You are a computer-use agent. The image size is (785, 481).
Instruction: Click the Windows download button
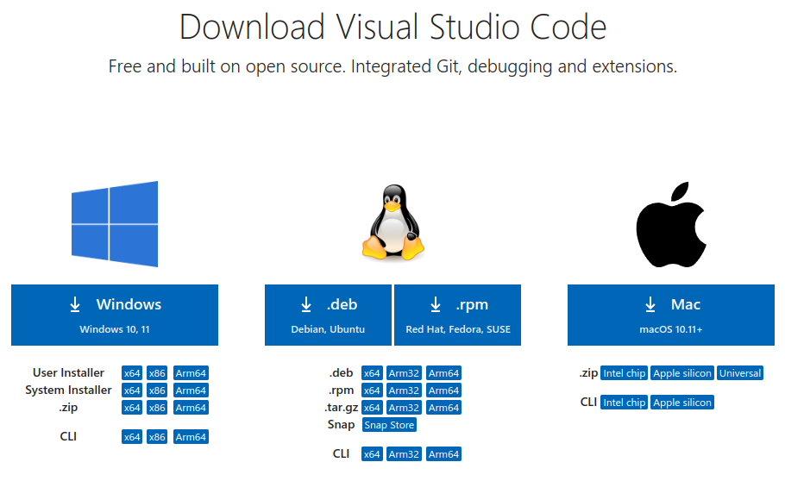tap(115, 315)
